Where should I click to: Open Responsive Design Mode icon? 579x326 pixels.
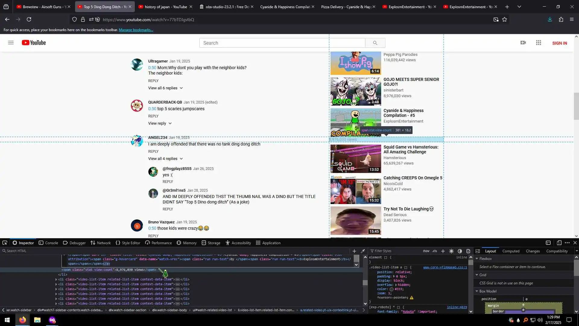click(x=559, y=243)
